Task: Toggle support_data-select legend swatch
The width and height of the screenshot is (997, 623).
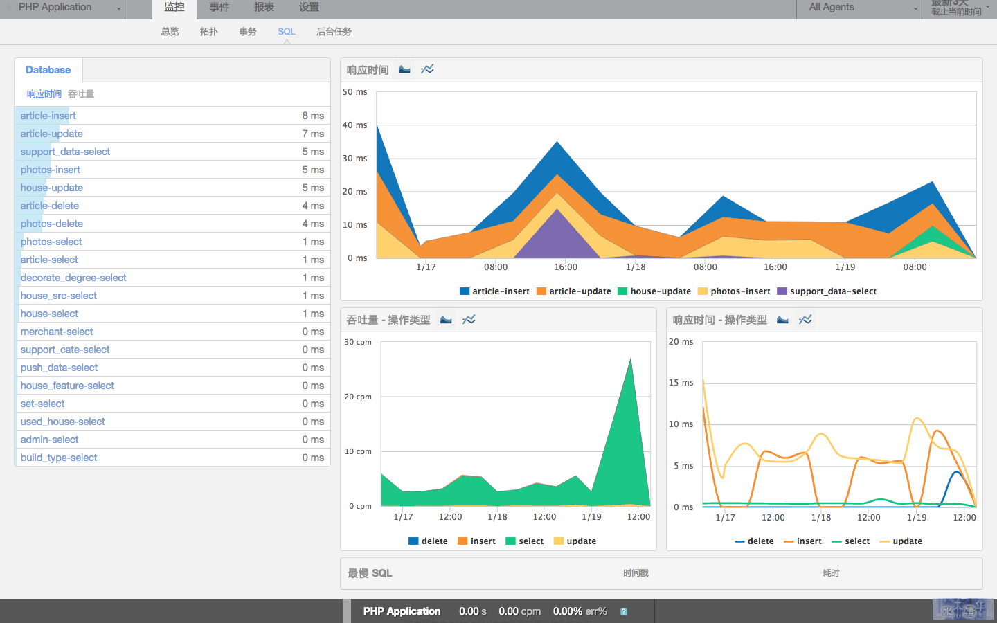Action: [782, 291]
